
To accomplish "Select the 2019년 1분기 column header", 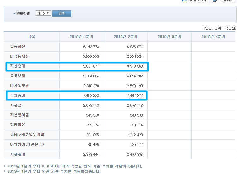I will coord(81,37).
